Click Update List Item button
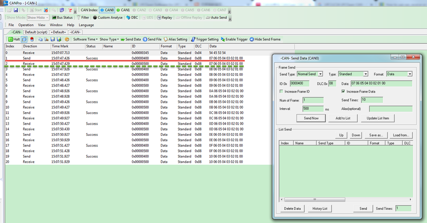The image size is (427, 223). 378,118
